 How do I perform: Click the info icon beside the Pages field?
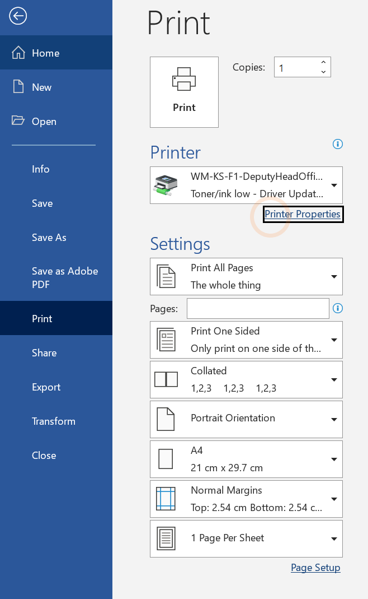[x=338, y=308]
